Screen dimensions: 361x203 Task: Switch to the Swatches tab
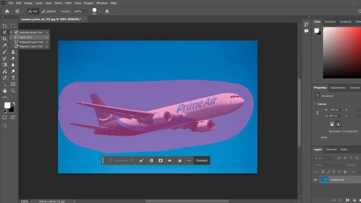pyautogui.click(x=330, y=22)
